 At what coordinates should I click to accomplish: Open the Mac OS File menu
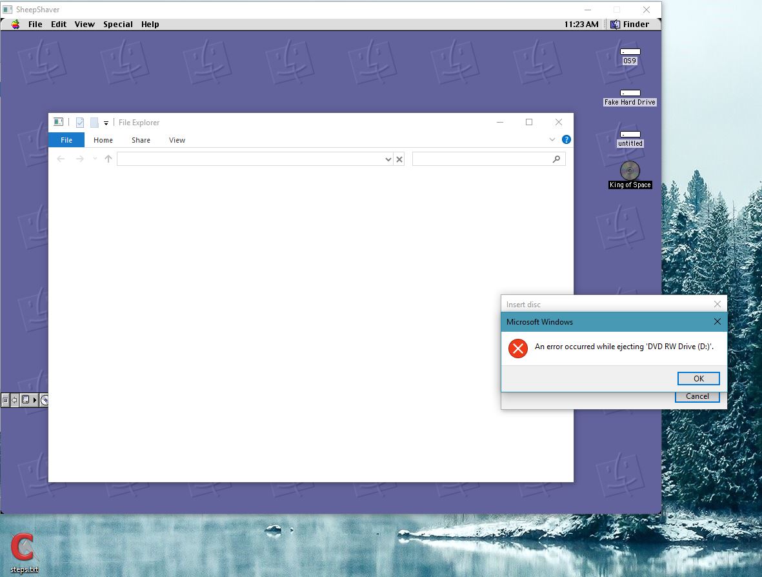(35, 25)
